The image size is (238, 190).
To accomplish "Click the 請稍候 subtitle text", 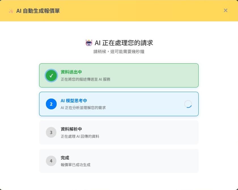I will click(x=119, y=51).
